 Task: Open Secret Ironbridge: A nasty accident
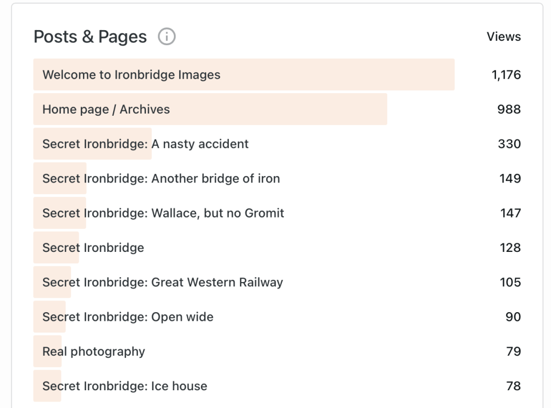coord(145,144)
